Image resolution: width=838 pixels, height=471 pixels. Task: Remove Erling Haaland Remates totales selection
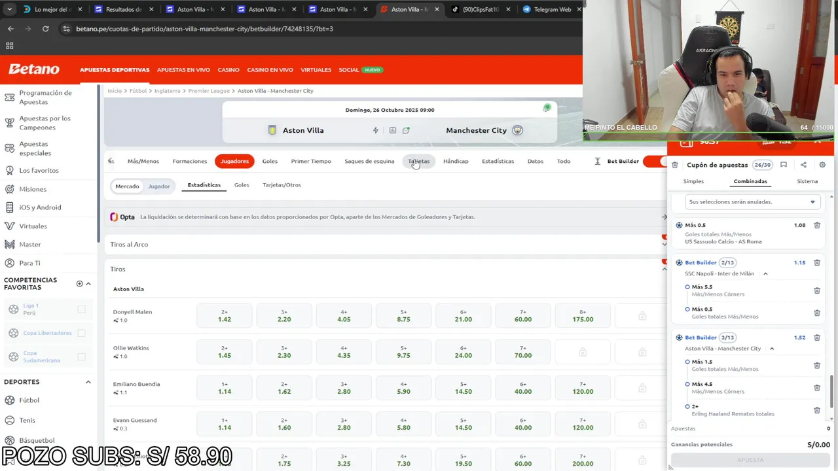[817, 410]
